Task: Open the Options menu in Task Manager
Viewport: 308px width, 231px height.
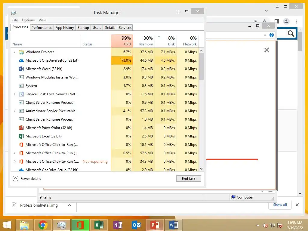Action: (28, 20)
